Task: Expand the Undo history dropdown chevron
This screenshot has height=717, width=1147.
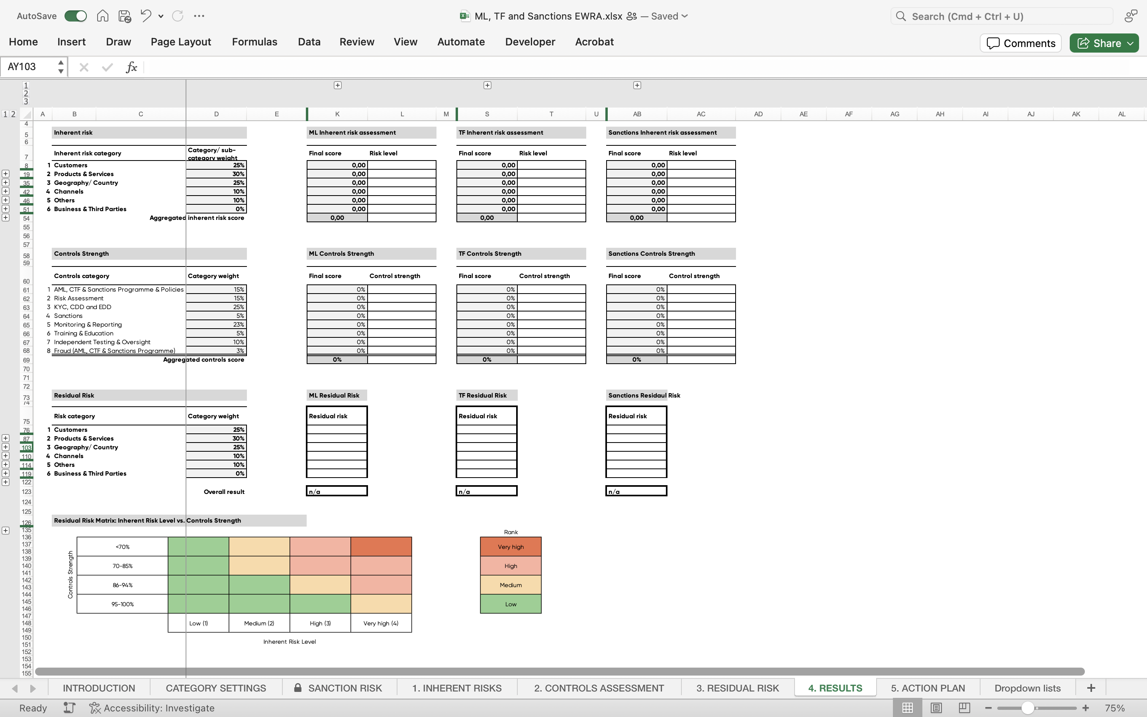Action: 161,16
